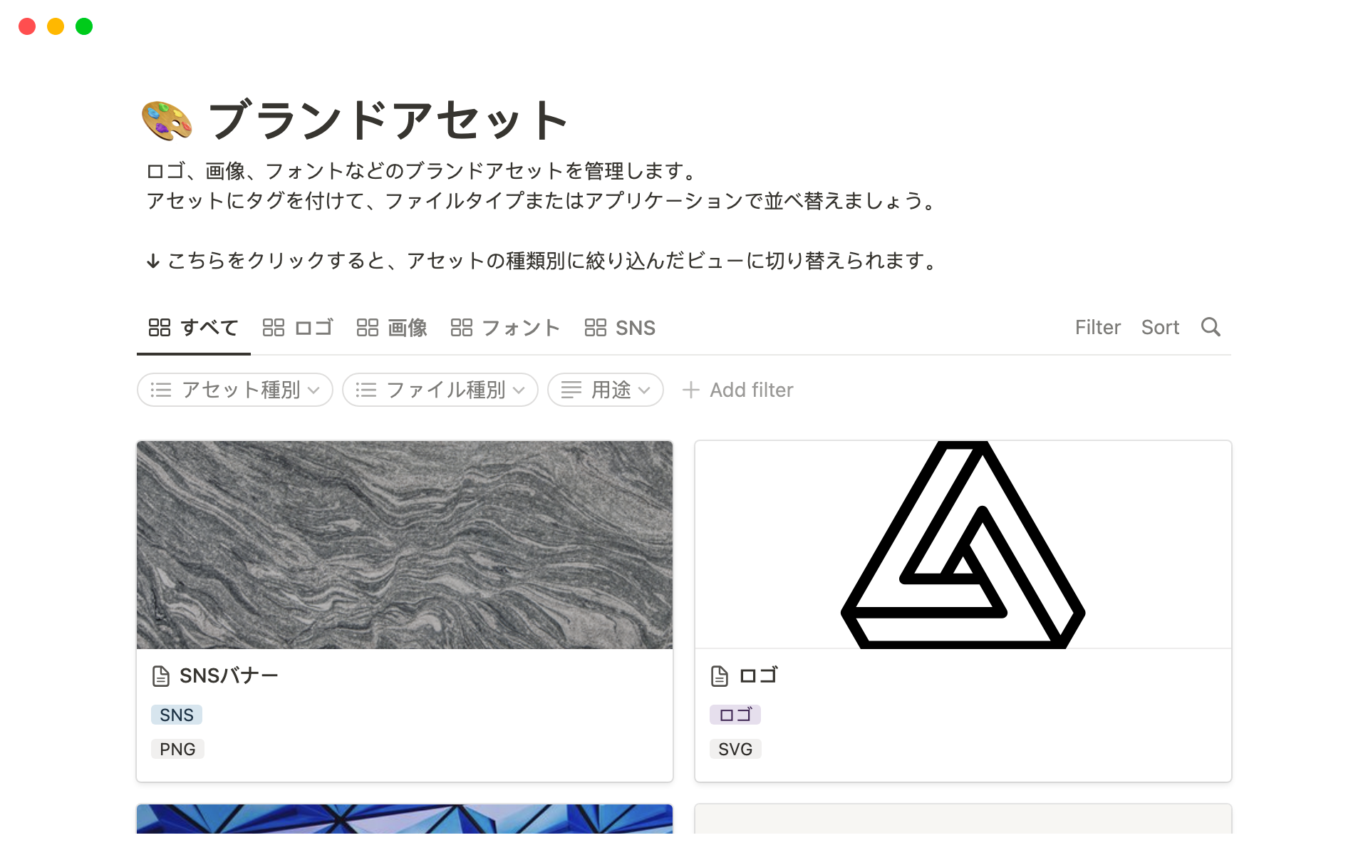The height and width of the screenshot is (855, 1368).
Task: Click the page icon beside SNSバナー
Action: tap(161, 675)
